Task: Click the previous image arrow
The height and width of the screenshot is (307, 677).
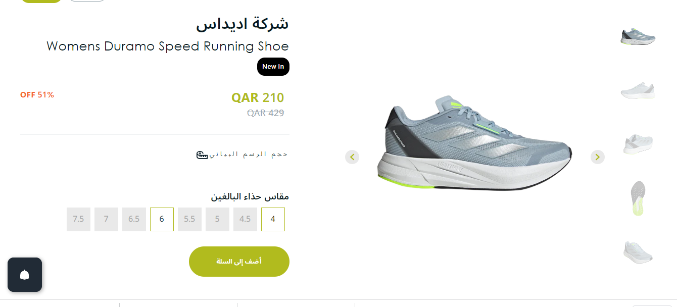Action: click(352, 157)
